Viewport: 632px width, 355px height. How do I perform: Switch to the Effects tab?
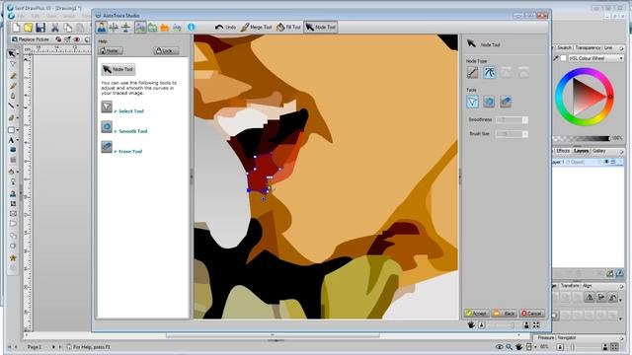coord(563,151)
